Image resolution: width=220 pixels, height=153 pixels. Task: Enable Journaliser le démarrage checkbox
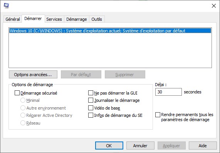point(91,100)
